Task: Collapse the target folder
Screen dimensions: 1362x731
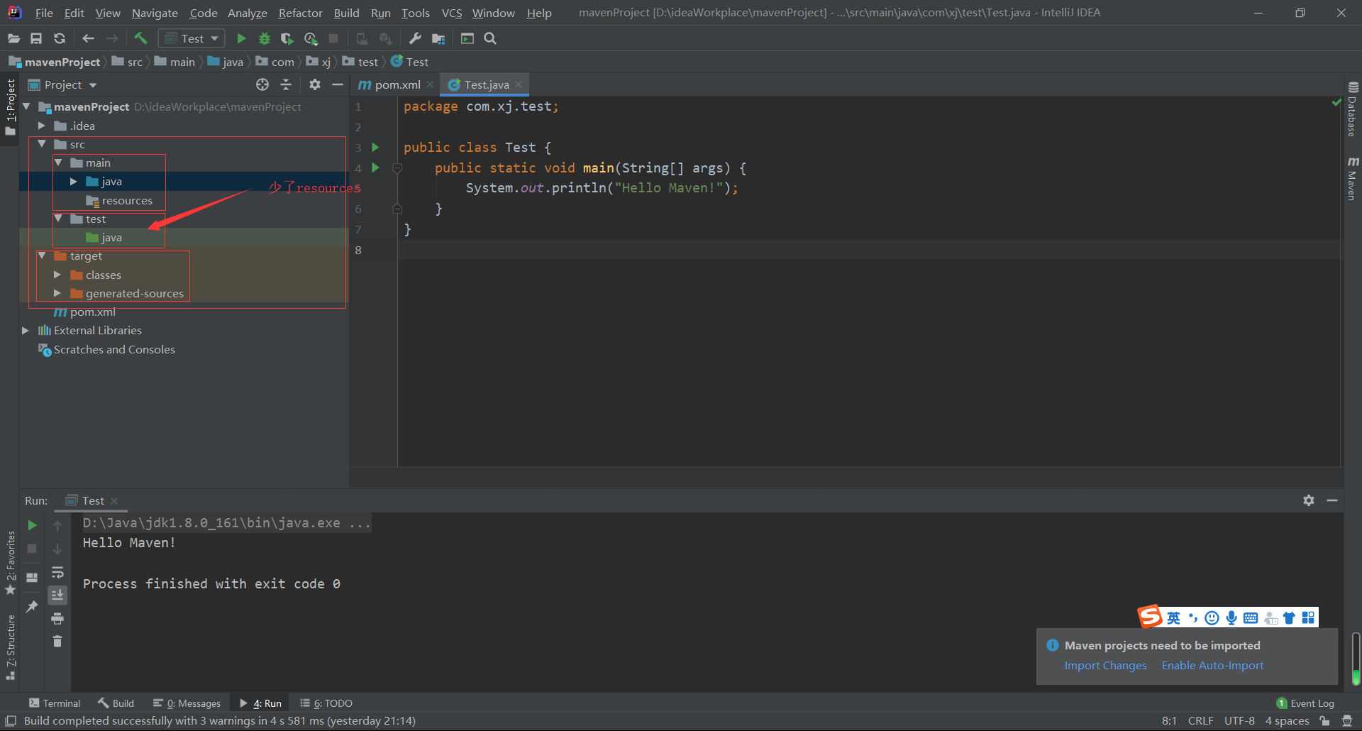Action: click(x=42, y=255)
